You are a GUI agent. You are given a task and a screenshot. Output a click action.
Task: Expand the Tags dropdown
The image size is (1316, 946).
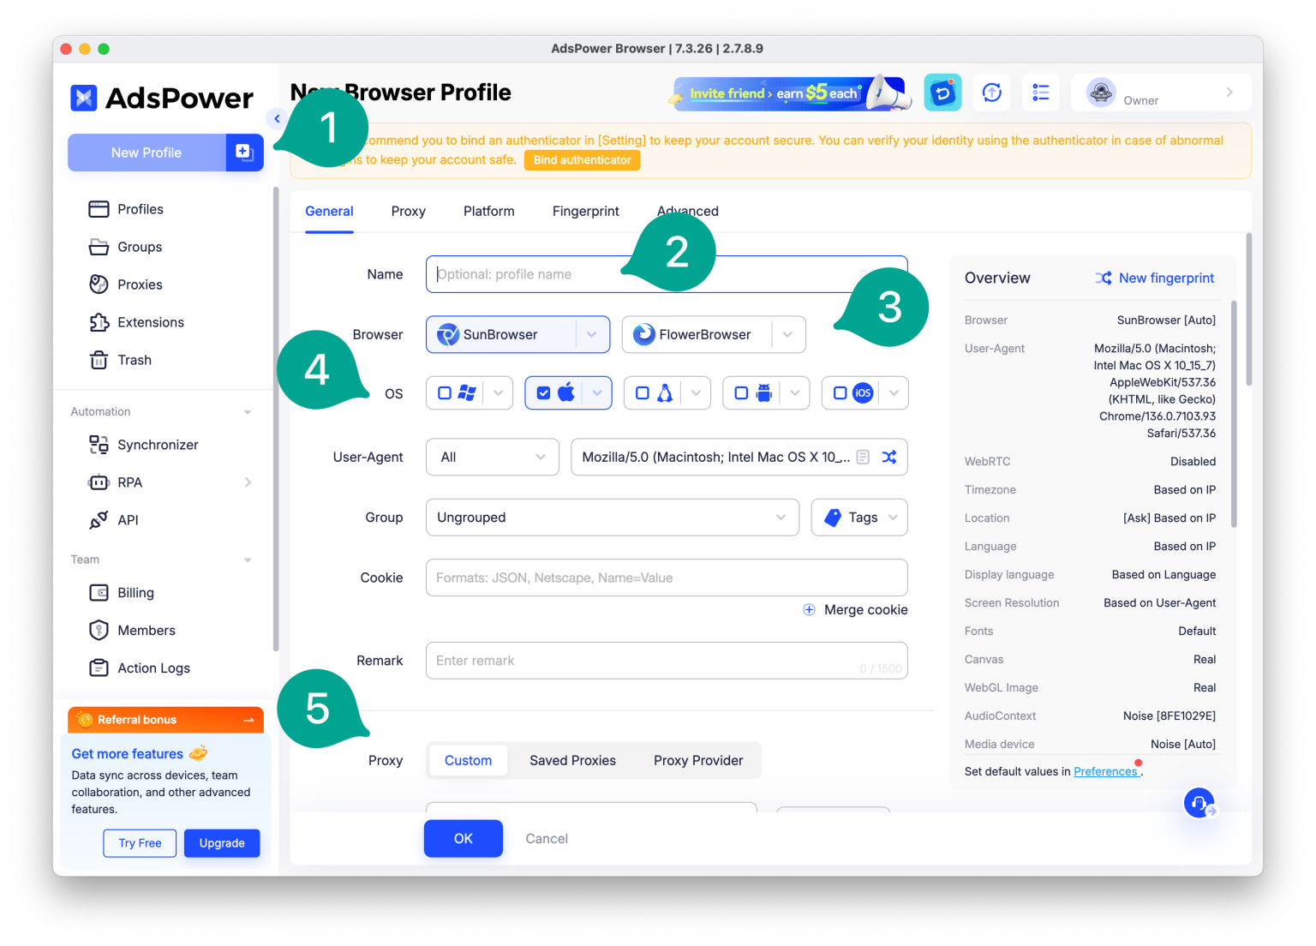tap(859, 518)
